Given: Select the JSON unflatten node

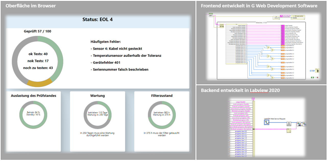Looking at the screenshot, I should click(221, 26).
